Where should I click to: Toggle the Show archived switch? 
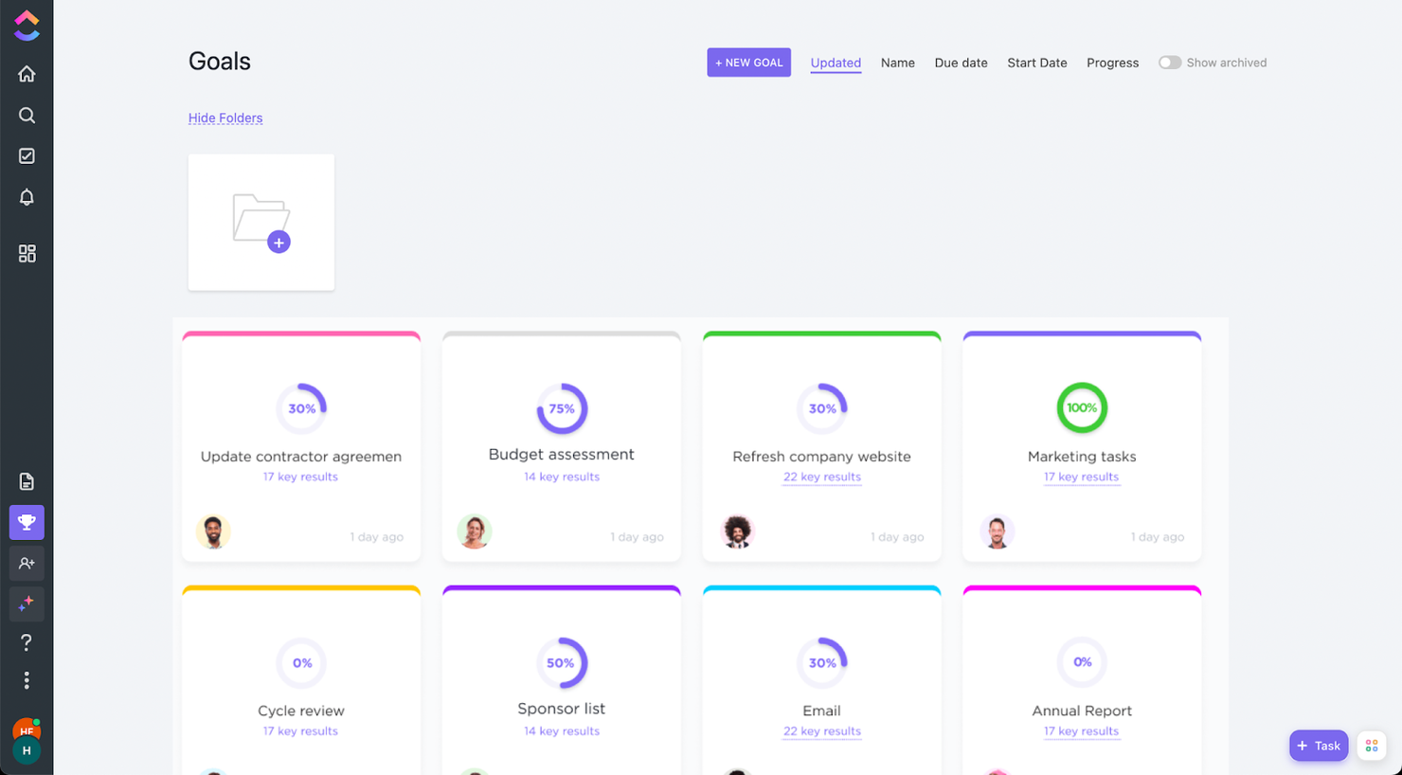(1170, 63)
